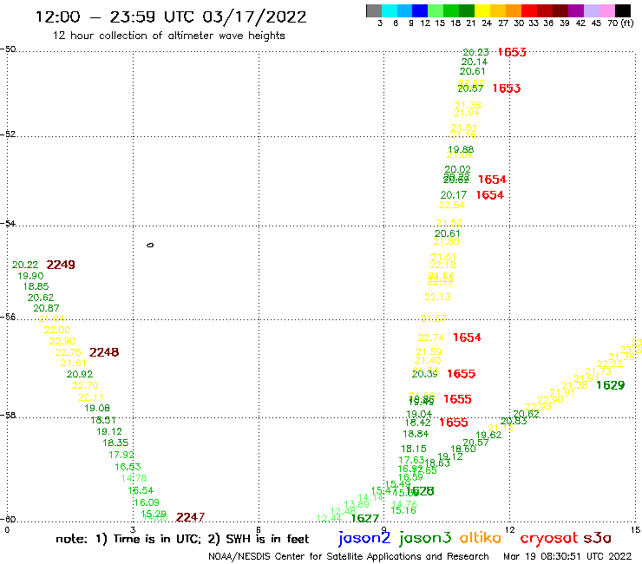Select the pink swatch in the color scale
The image size is (642, 564).
click(606, 10)
